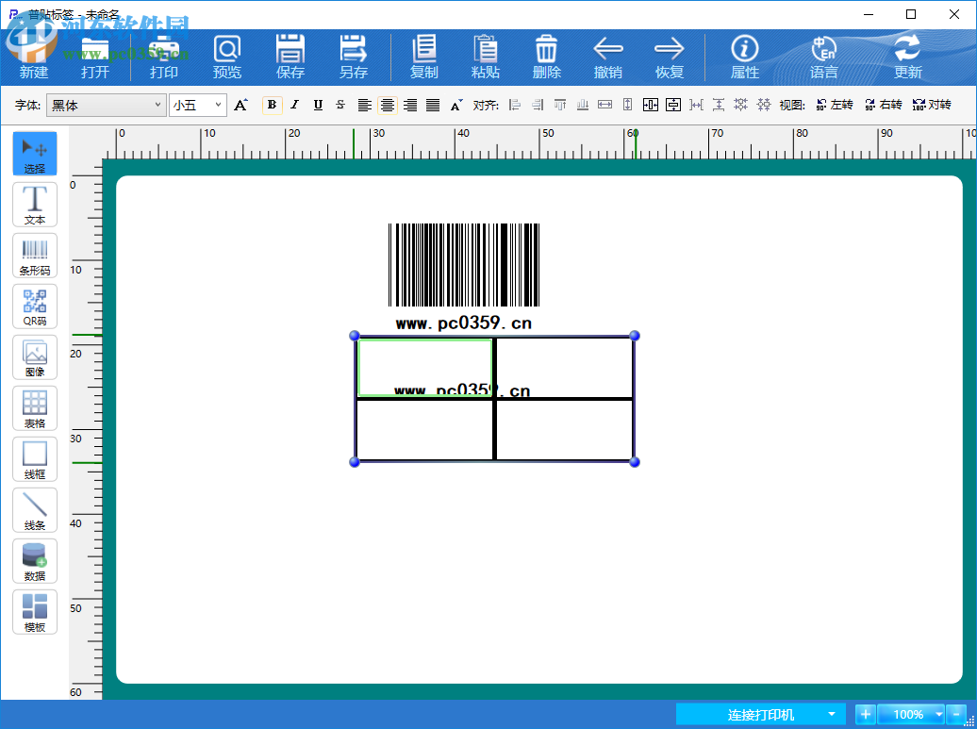Open the 数据 (Data) tool

[x=35, y=561]
